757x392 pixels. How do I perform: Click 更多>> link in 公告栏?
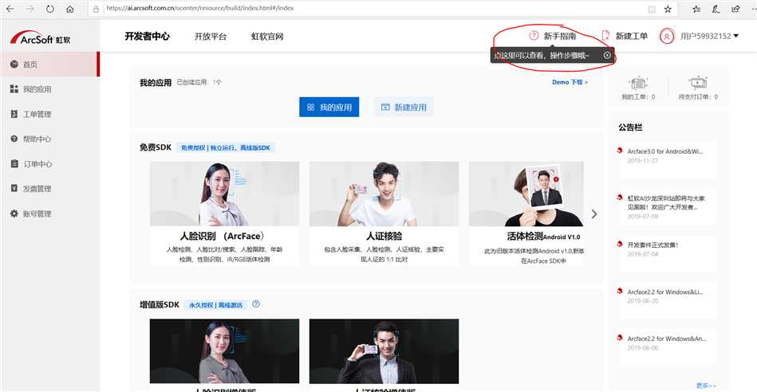point(706,386)
